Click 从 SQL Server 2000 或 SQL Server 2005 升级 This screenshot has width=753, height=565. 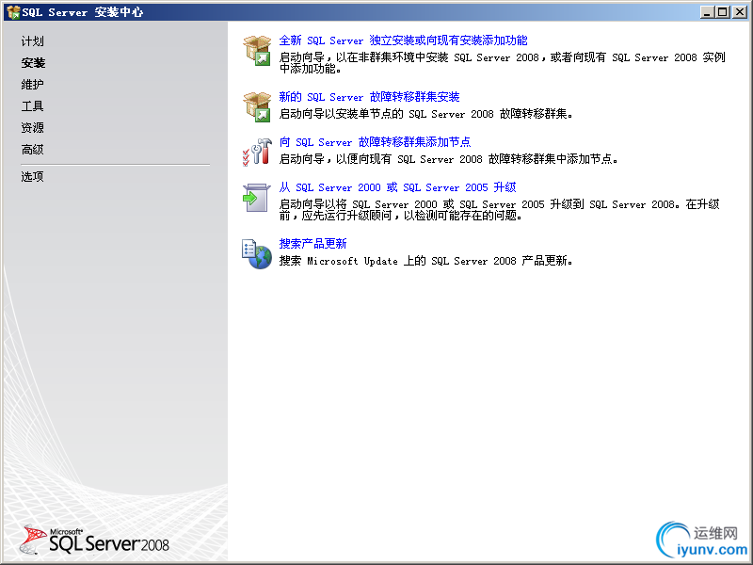pyautogui.click(x=397, y=187)
